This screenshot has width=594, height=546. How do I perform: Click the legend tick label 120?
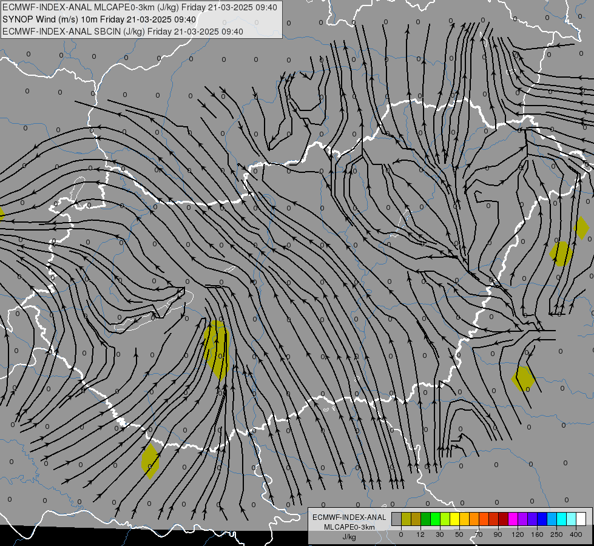coord(518,534)
